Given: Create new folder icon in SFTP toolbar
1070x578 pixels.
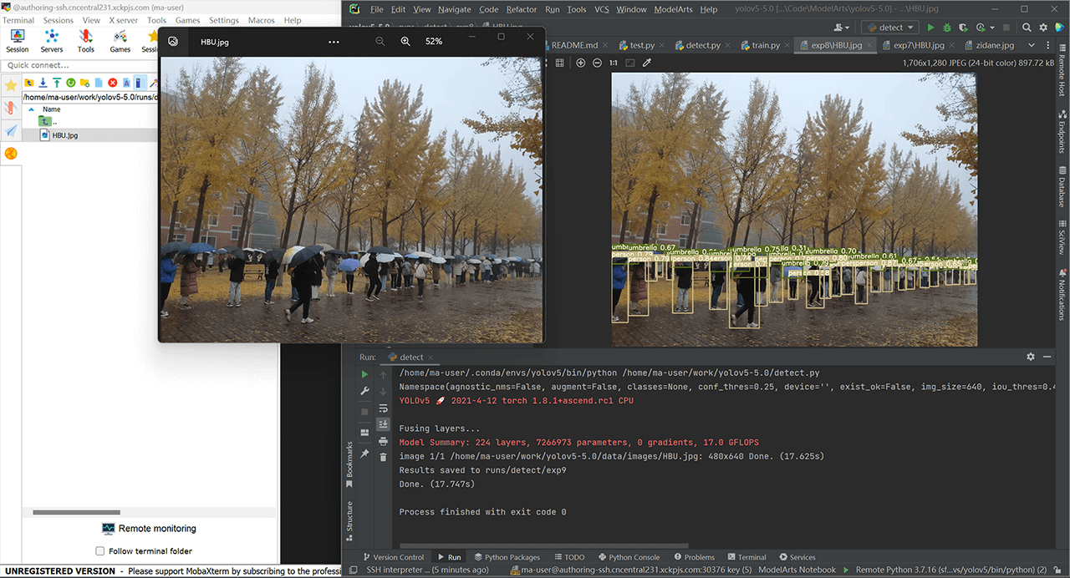Looking at the screenshot, I should [84, 83].
